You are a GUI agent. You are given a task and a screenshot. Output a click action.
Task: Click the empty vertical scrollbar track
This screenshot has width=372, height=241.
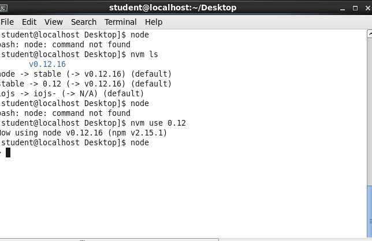(370, 111)
